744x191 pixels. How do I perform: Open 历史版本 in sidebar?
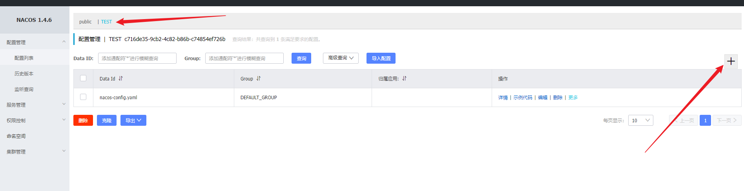(x=24, y=73)
